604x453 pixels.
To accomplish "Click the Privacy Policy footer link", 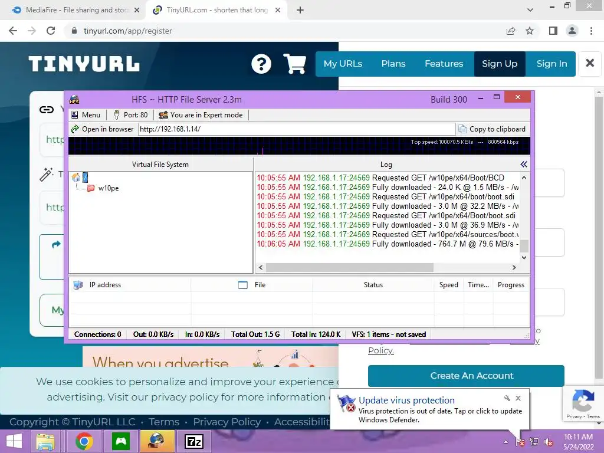I will point(227,422).
